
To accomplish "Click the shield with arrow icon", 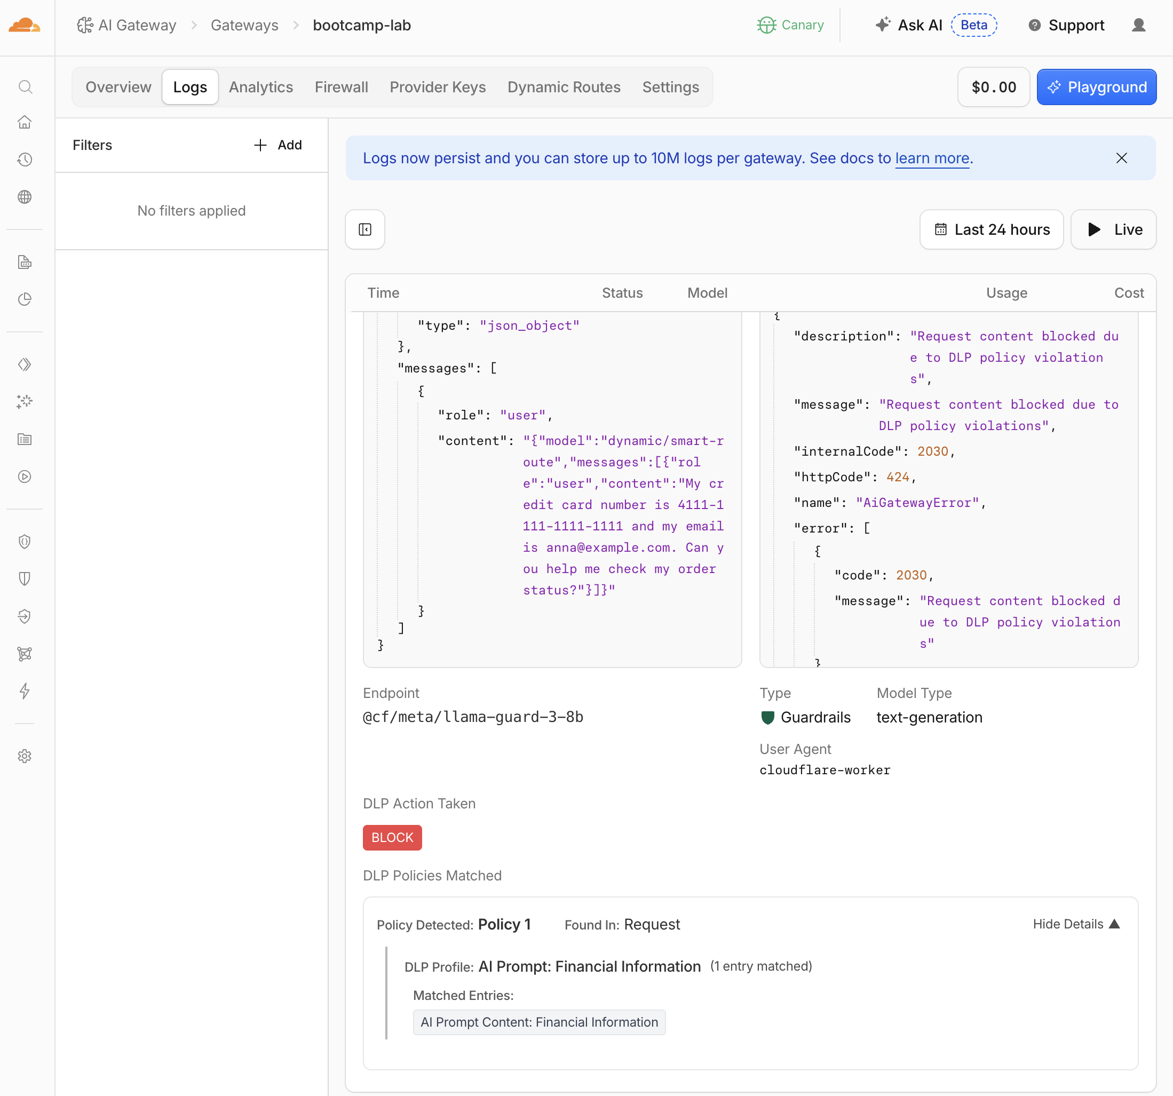I will (25, 616).
